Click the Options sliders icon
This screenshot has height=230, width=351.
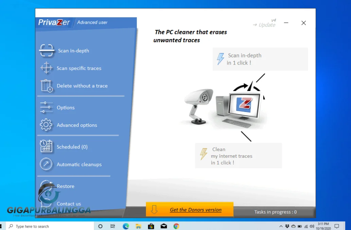[x=46, y=107]
